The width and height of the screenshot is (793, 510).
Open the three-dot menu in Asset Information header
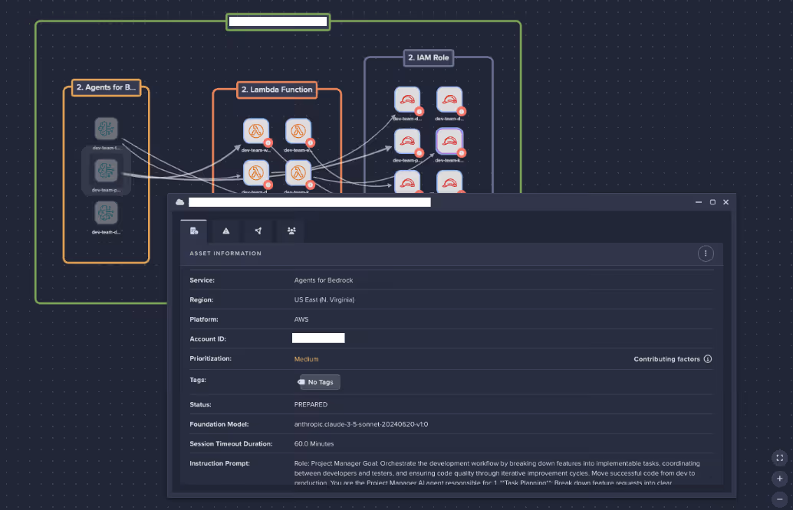point(706,253)
